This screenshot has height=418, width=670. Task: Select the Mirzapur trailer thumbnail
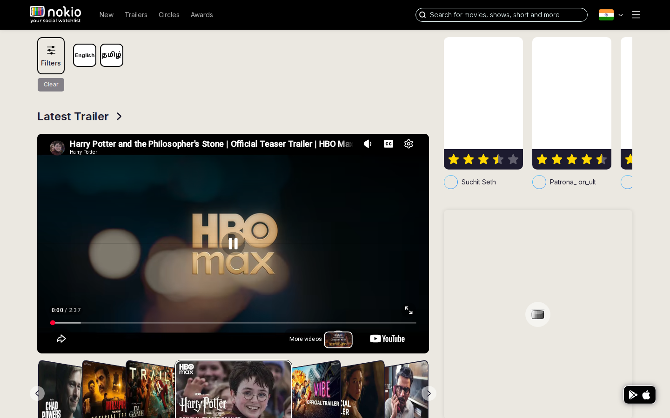point(104,390)
